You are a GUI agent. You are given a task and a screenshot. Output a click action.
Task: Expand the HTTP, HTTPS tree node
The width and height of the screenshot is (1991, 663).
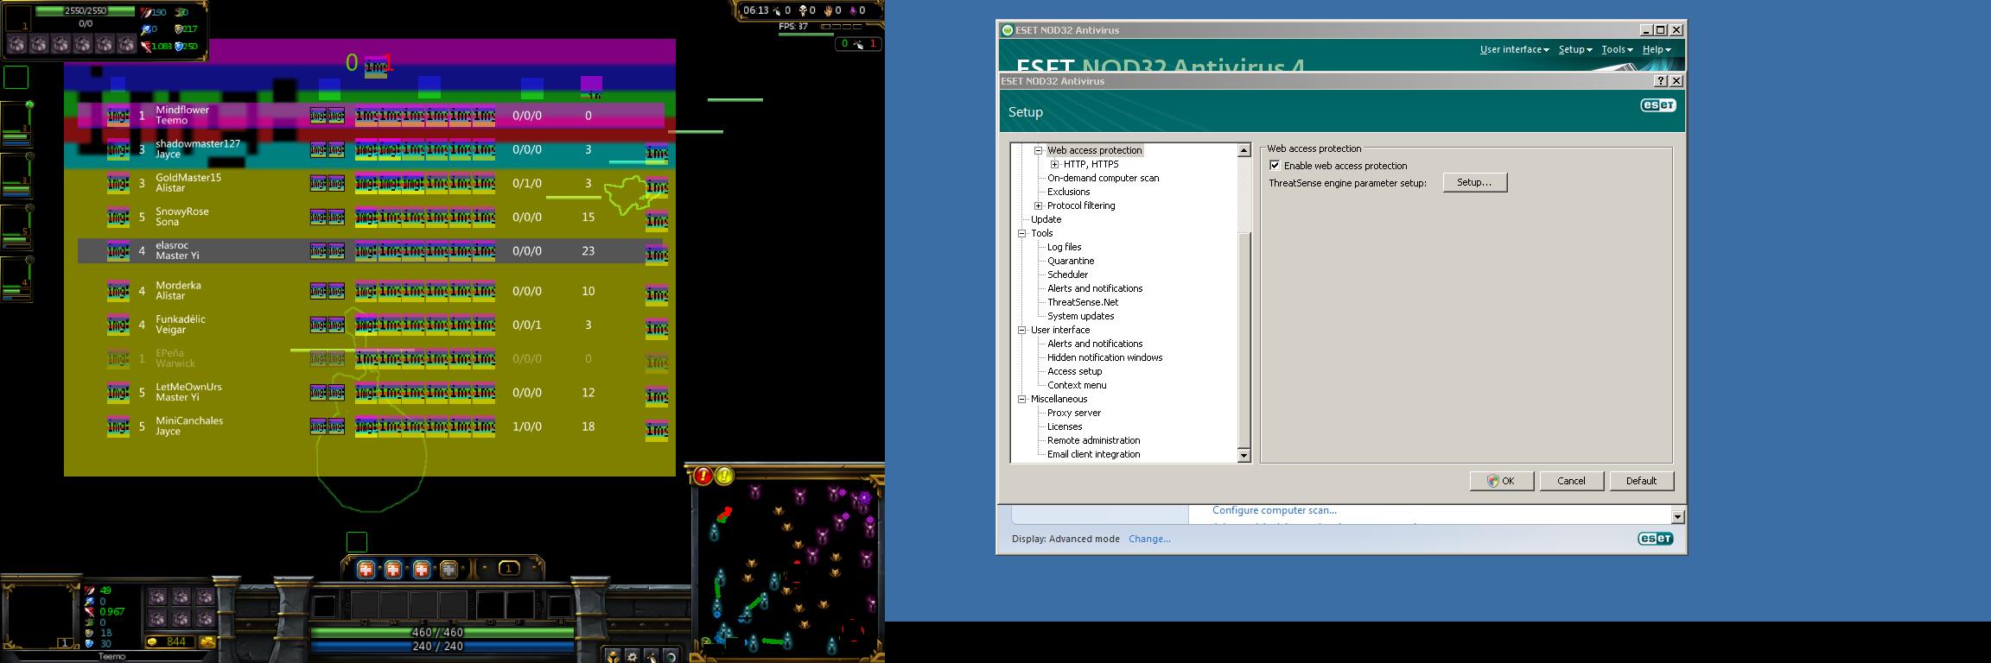1054,164
